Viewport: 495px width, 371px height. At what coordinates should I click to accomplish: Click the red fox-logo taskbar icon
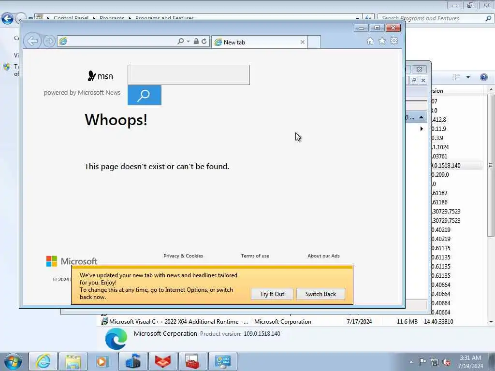click(162, 361)
